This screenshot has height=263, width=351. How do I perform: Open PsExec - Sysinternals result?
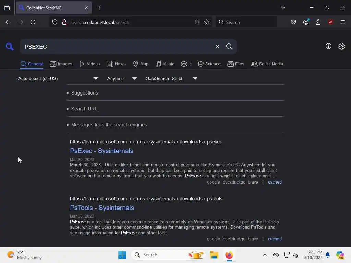pyautogui.click(x=101, y=151)
